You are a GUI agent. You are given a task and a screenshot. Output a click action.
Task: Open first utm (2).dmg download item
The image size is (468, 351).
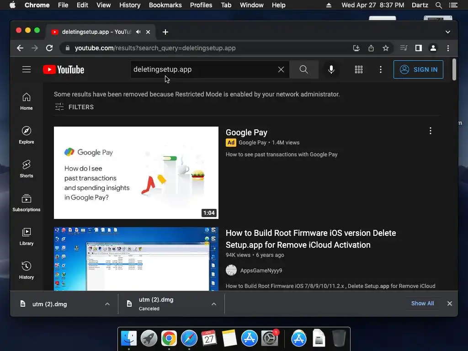pos(49,304)
